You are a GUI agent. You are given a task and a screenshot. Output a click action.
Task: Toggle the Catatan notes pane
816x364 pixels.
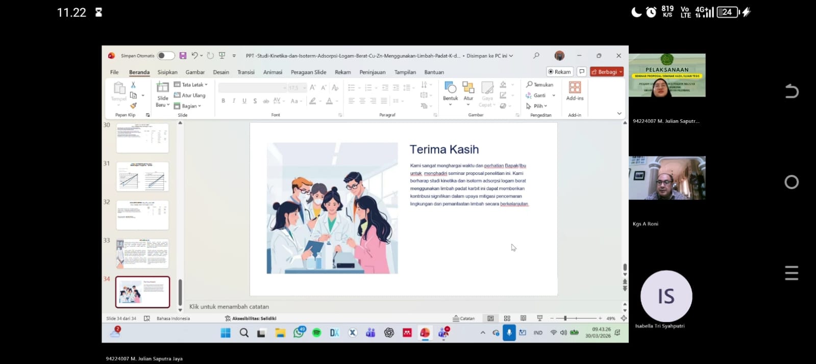point(464,319)
